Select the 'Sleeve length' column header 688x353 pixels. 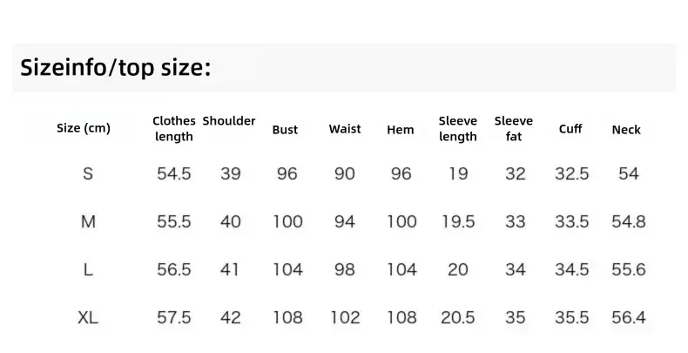(457, 129)
